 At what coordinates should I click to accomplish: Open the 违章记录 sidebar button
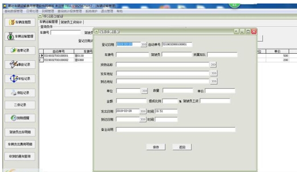click(20, 50)
